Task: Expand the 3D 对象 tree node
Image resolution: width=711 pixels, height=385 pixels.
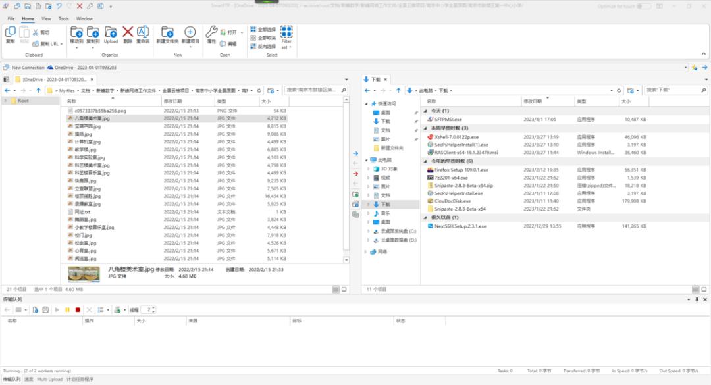Action: [368, 168]
